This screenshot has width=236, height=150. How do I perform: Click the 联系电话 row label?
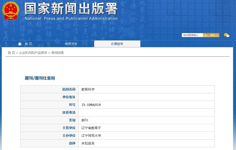(x=69, y=112)
